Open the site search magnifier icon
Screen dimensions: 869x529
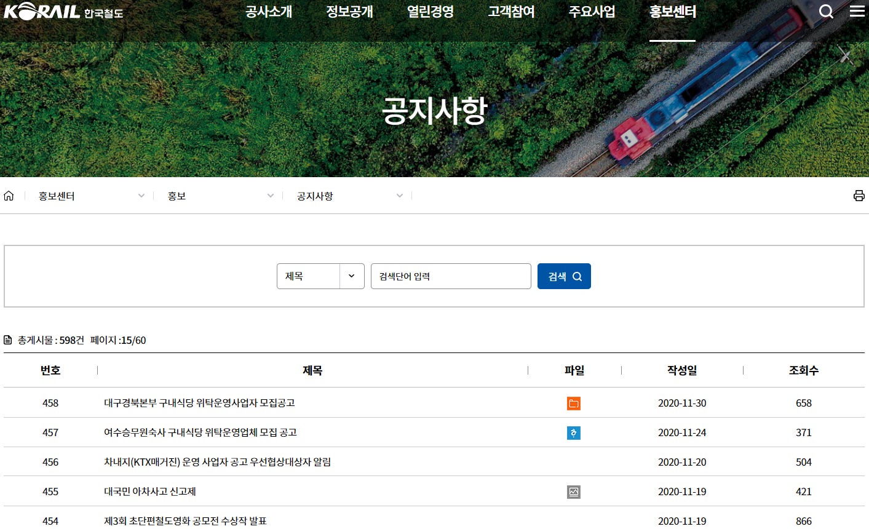826,12
